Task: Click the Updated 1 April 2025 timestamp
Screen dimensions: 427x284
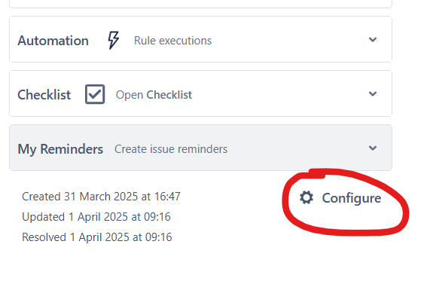Action: (96, 217)
